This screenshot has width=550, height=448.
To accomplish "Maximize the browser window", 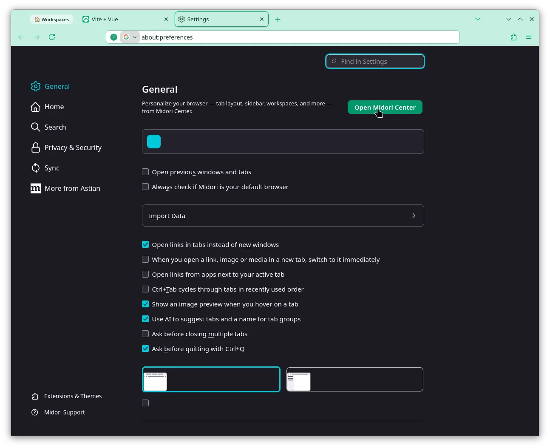I will click(520, 19).
